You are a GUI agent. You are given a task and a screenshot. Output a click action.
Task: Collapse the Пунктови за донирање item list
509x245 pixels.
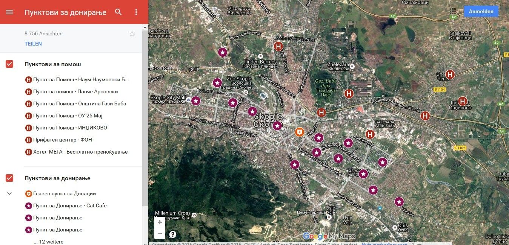coord(9,193)
